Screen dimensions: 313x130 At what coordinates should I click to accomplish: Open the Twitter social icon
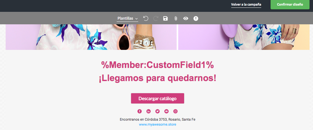(x=158, y=111)
